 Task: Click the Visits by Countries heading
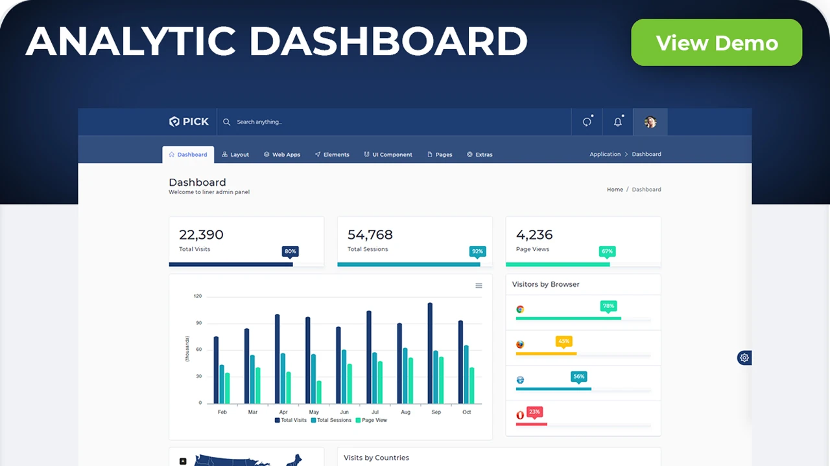[377, 458]
